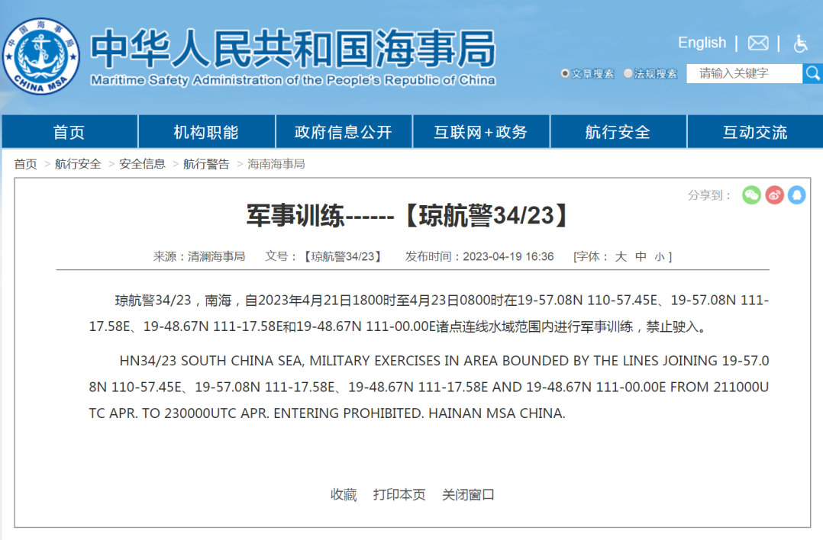Switch the site to English

702,43
